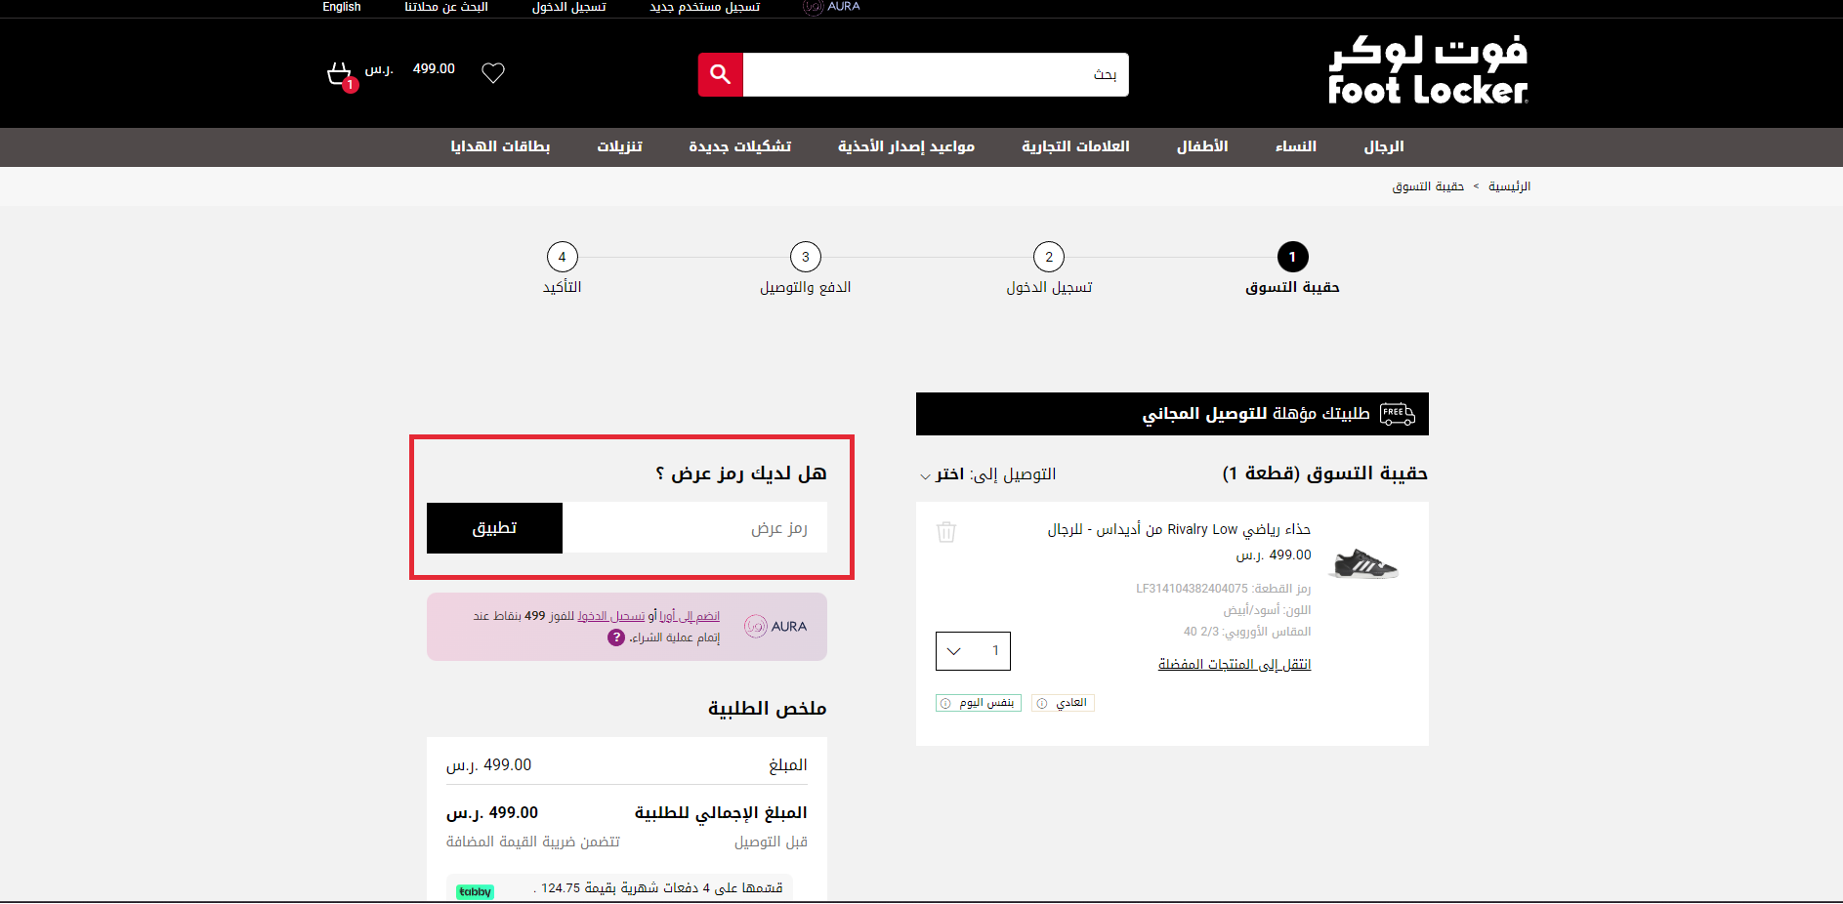1843x904 pixels.
Task: Click the tabby logo badge
Action: point(476,891)
